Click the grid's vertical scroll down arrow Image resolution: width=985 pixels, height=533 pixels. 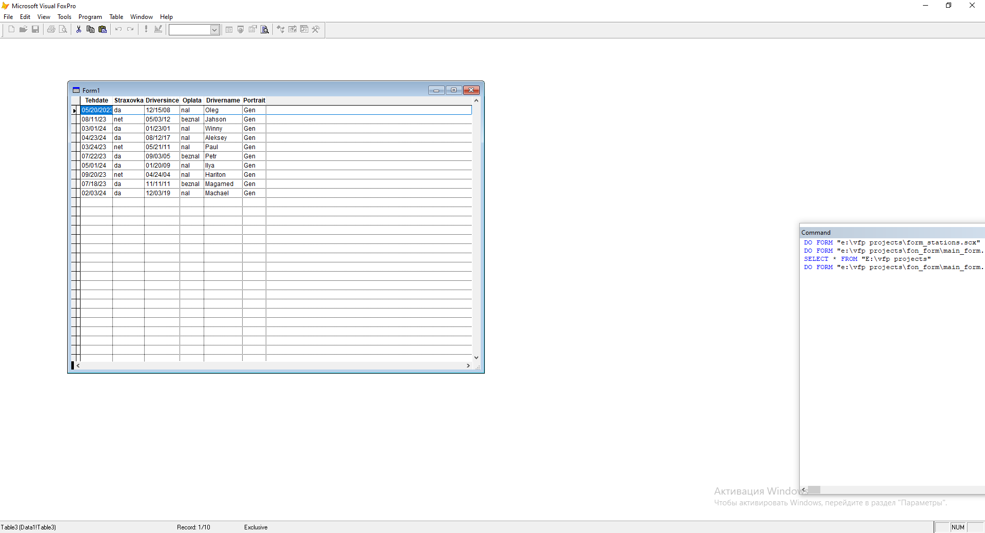476,358
